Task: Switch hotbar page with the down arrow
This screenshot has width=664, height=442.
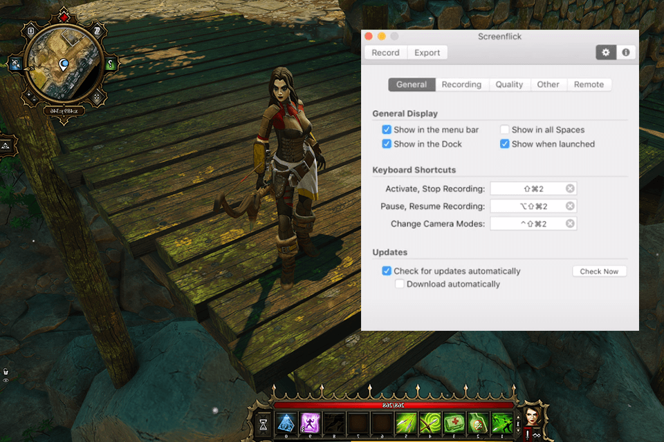Action: coord(518,430)
